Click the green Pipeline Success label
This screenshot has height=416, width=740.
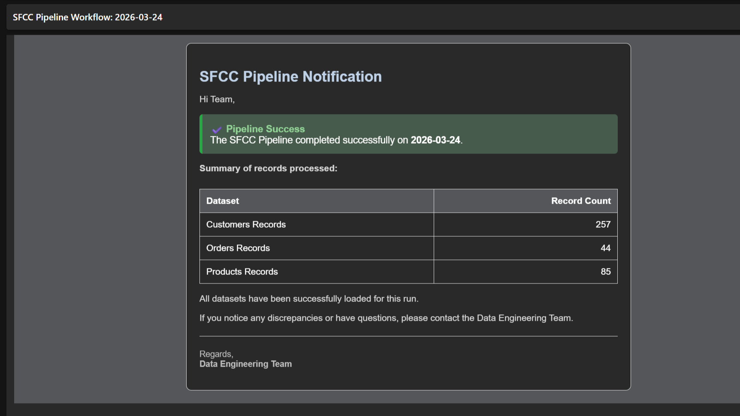pos(265,129)
